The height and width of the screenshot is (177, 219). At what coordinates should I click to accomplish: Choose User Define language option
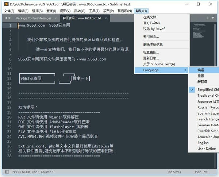click(x=204, y=149)
